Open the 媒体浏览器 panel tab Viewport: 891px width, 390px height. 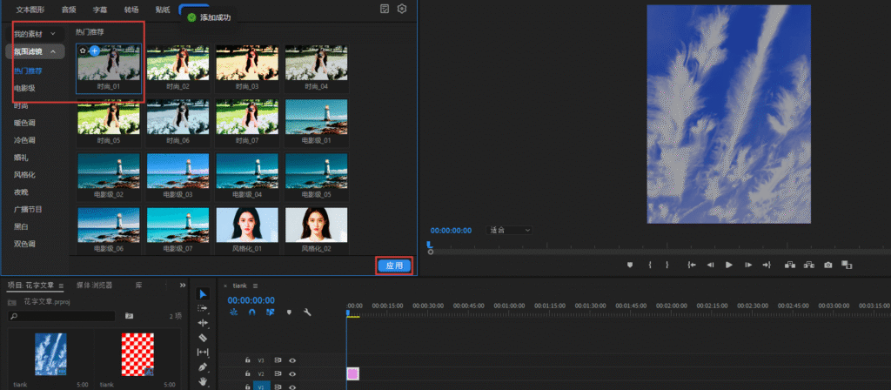pos(95,285)
